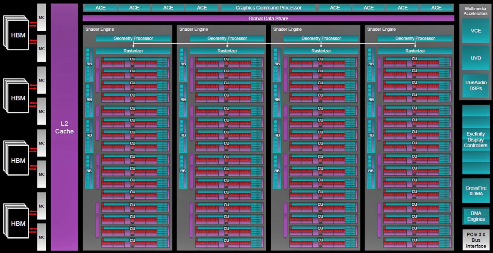
Task: Select first Shader Engine's Geometry Processor
Action: click(133, 38)
